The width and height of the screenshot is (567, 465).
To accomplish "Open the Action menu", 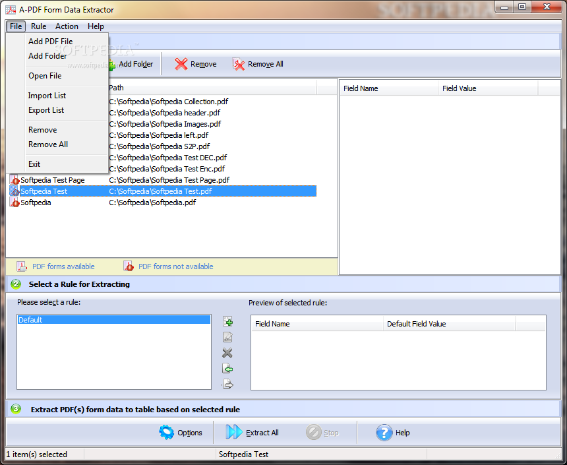I will tap(67, 26).
